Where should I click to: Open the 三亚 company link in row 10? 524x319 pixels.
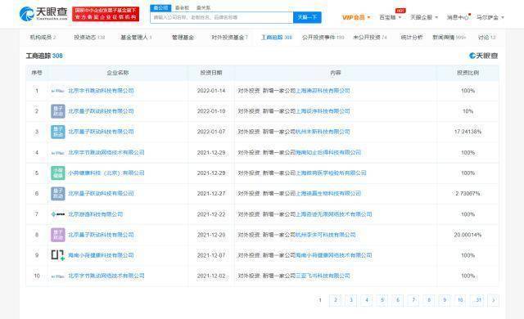pyautogui.click(x=323, y=276)
